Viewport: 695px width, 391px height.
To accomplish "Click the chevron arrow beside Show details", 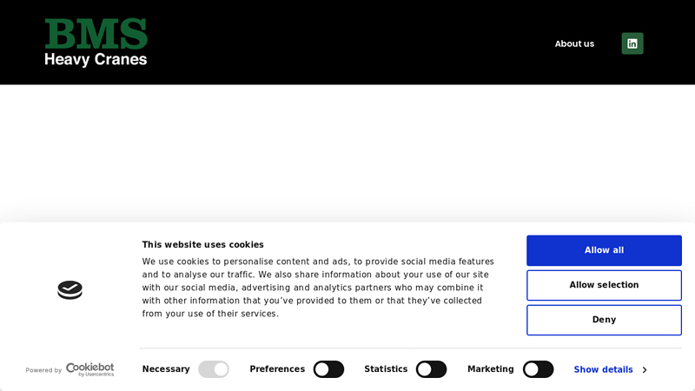I will pos(645,370).
